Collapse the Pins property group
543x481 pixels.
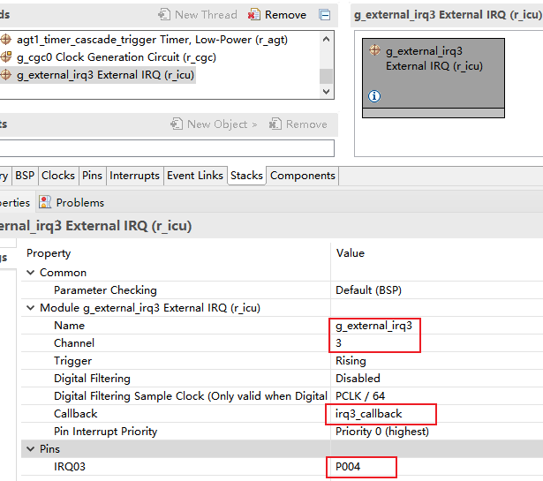point(31,449)
